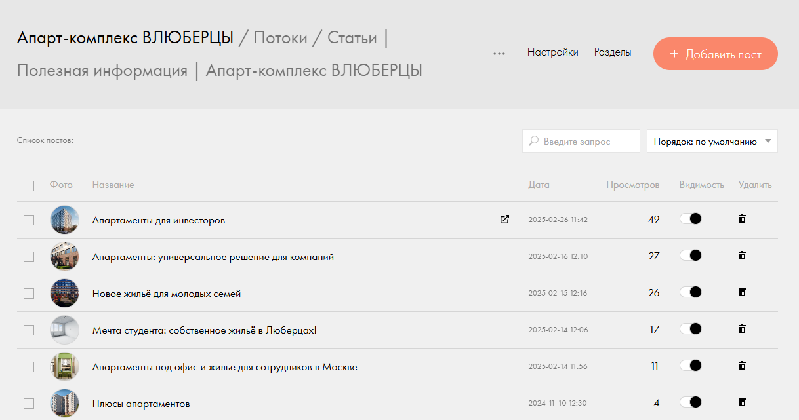Open 'Апартаменты для инвесторов' via external link icon
Image resolution: width=799 pixels, height=420 pixels.
pyautogui.click(x=504, y=220)
